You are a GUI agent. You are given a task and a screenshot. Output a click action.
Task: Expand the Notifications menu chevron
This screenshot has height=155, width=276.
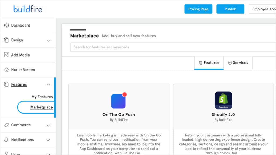point(48,140)
